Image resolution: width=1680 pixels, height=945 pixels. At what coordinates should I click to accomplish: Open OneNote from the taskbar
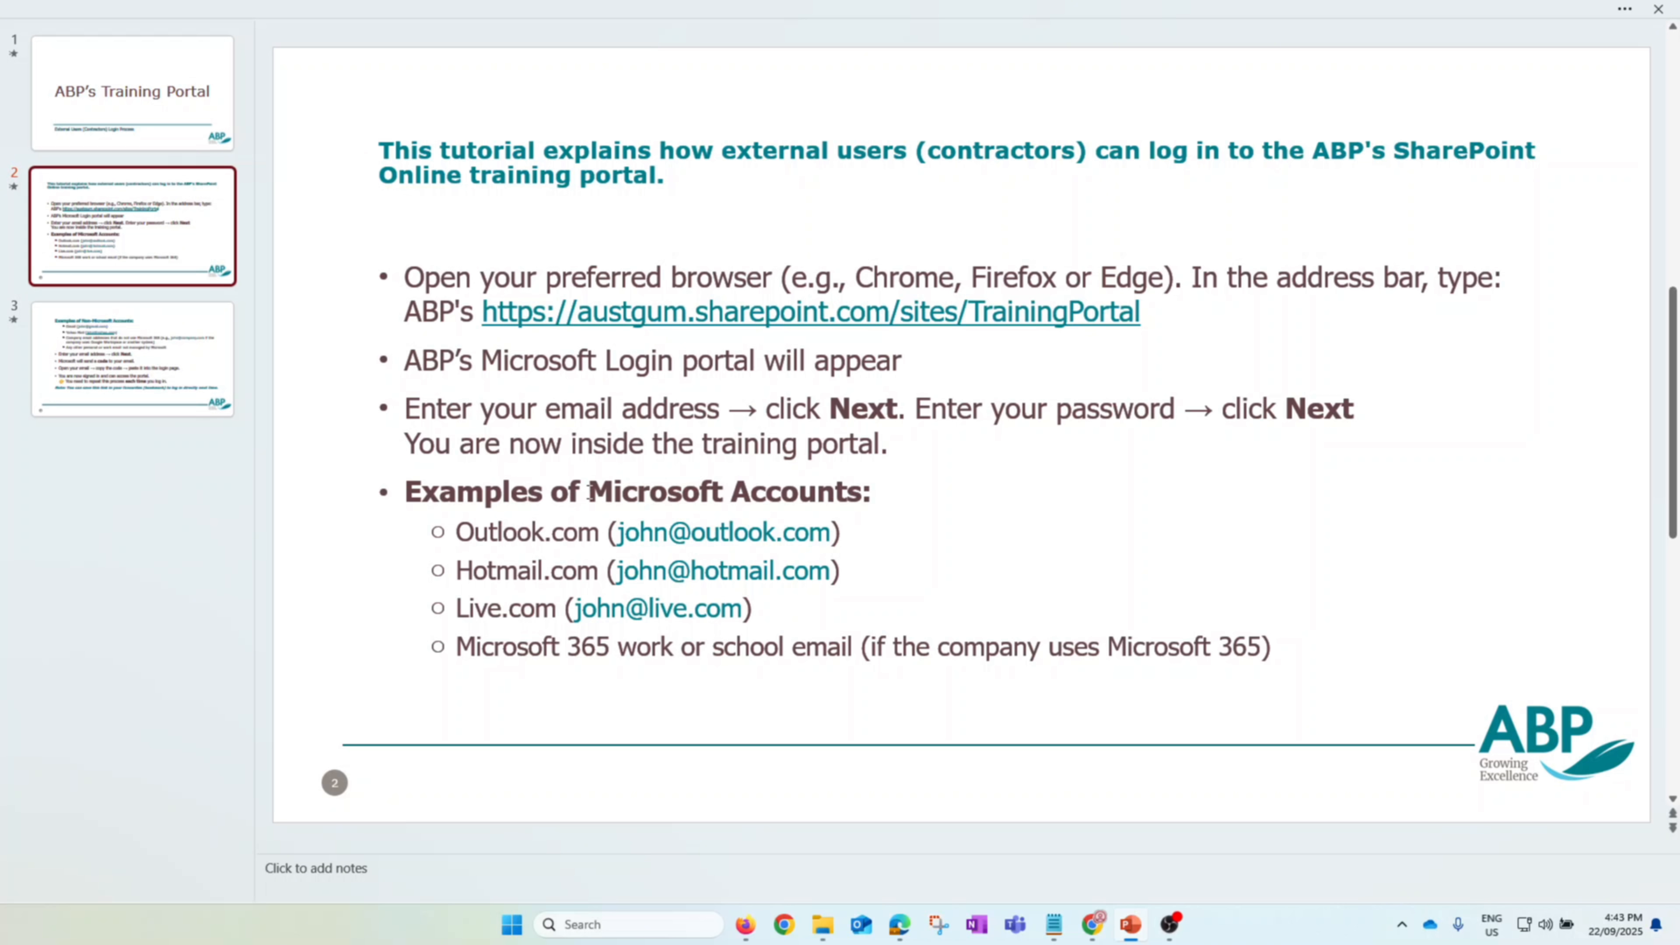click(976, 925)
